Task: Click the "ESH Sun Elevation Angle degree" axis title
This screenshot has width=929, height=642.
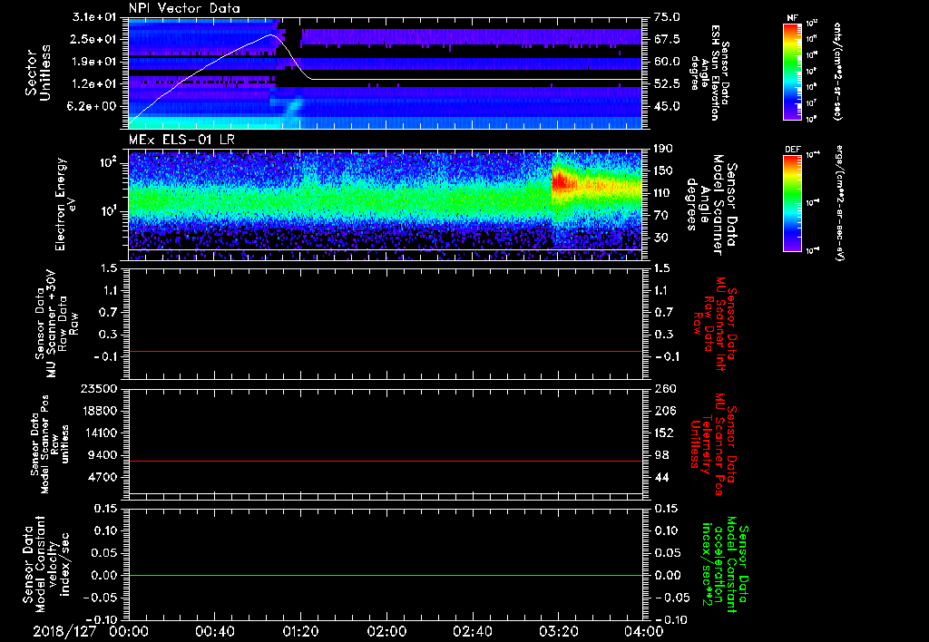Action: coord(707,73)
